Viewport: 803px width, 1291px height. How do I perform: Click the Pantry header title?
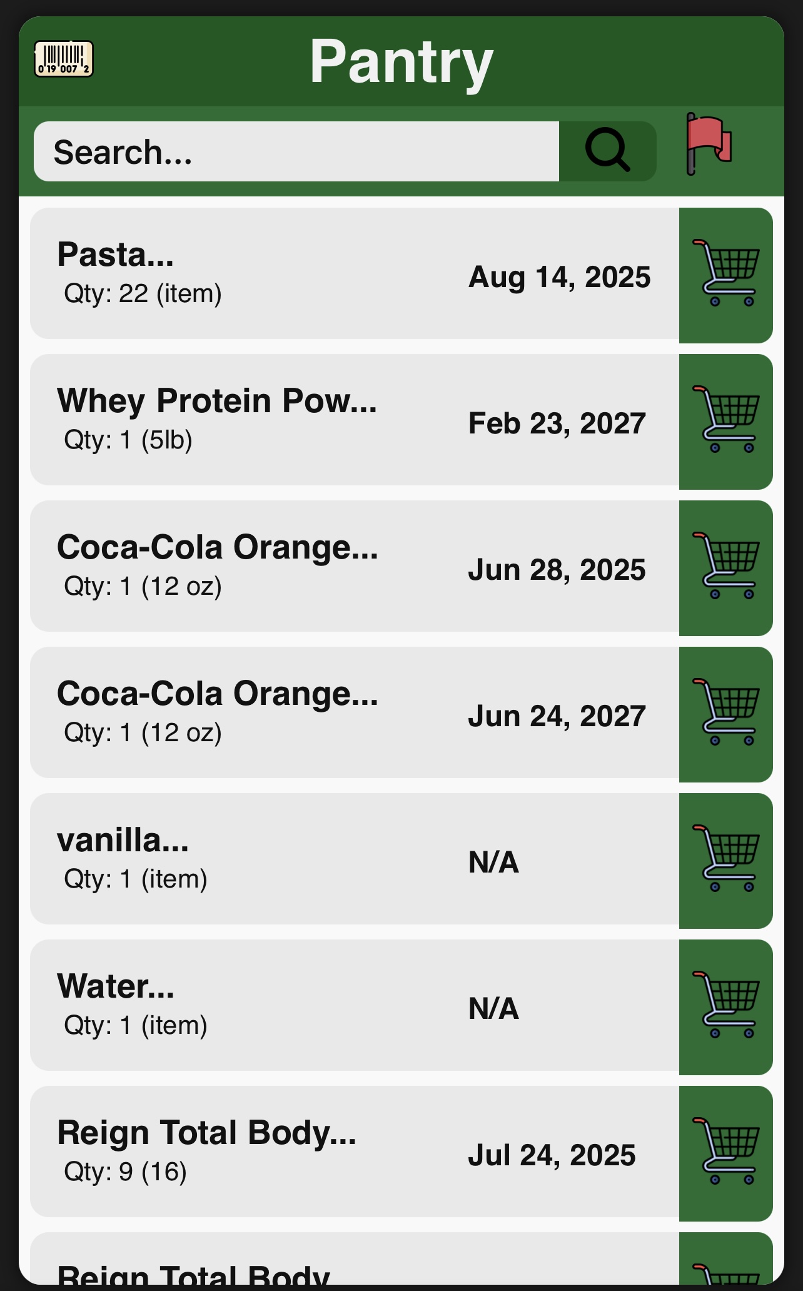pos(401,61)
